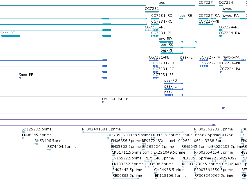Select EST label LP03508.5prime
Image resolution: width=247 pixels, height=180 pixels.
[x=159, y=164]
